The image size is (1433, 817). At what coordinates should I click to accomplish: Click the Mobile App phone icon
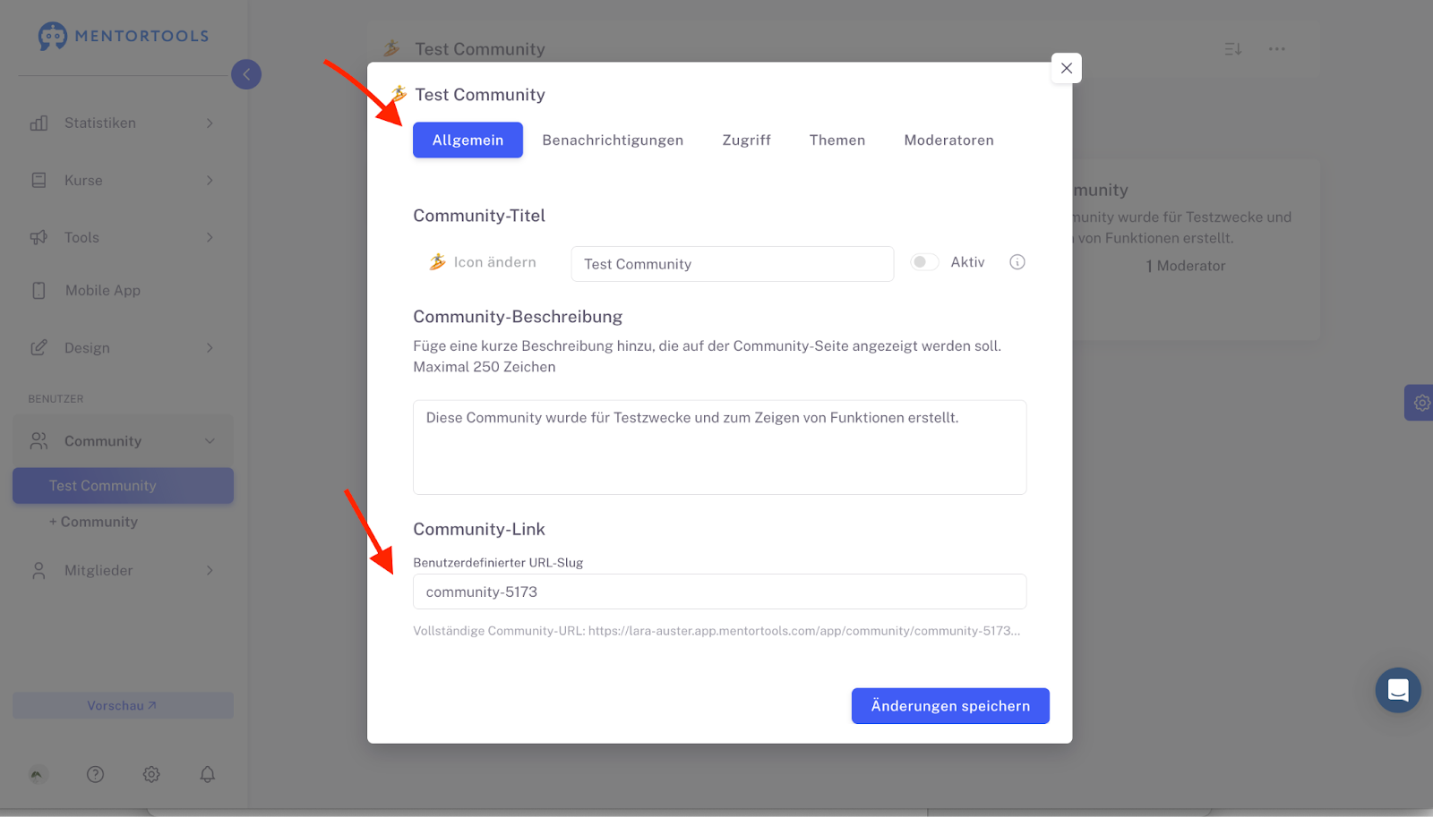click(39, 291)
